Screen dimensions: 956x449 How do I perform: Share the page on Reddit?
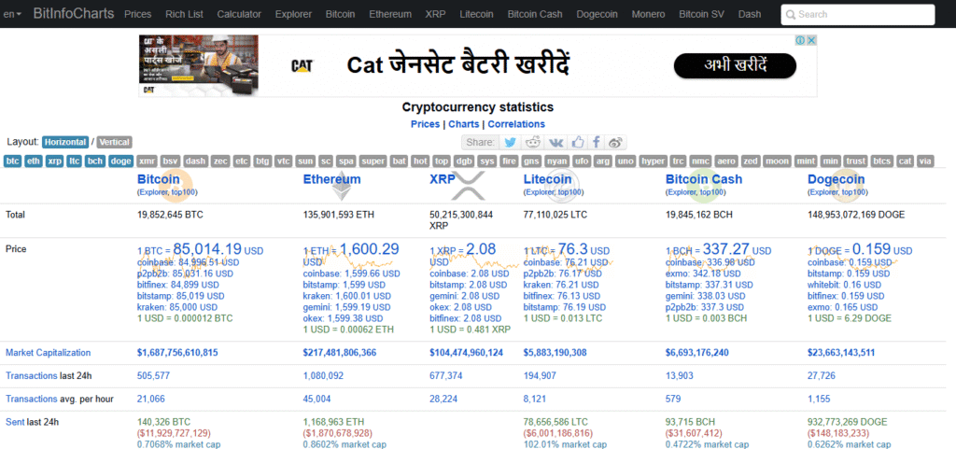pyautogui.click(x=533, y=143)
